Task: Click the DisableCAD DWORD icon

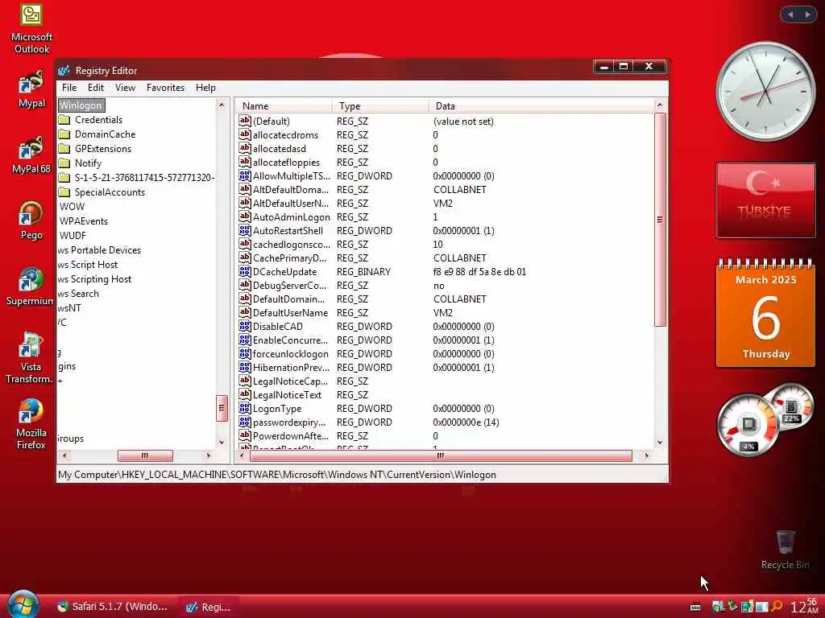Action: [245, 326]
